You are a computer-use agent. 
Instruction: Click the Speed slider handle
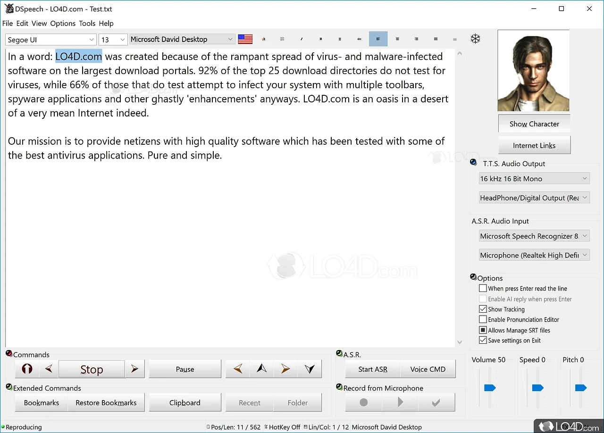(538, 388)
